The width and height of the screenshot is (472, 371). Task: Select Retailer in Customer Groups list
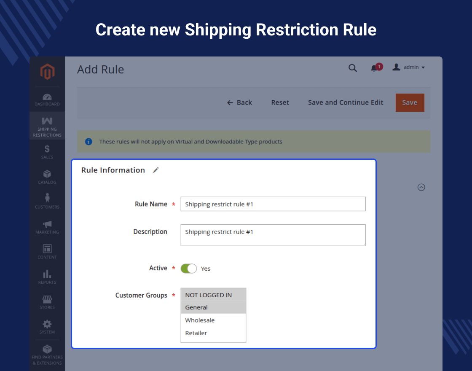[x=196, y=333]
